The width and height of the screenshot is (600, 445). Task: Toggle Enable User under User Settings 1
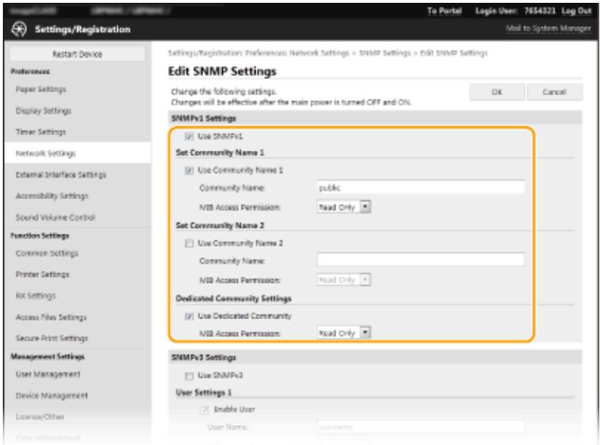click(x=204, y=409)
